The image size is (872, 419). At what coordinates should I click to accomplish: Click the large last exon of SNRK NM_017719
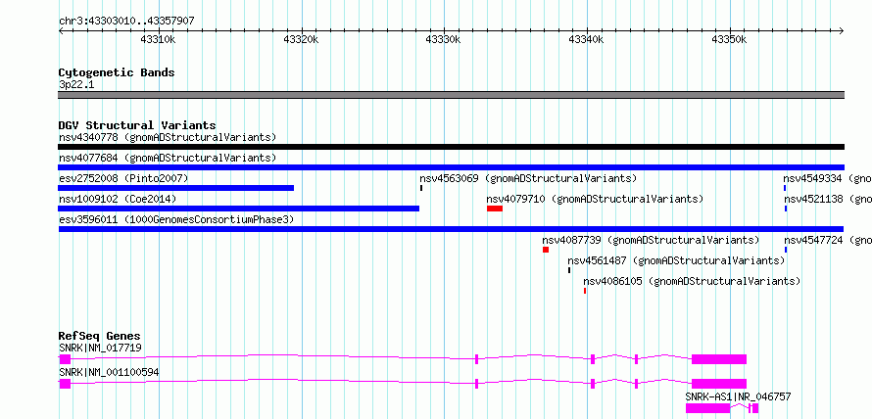(x=719, y=359)
